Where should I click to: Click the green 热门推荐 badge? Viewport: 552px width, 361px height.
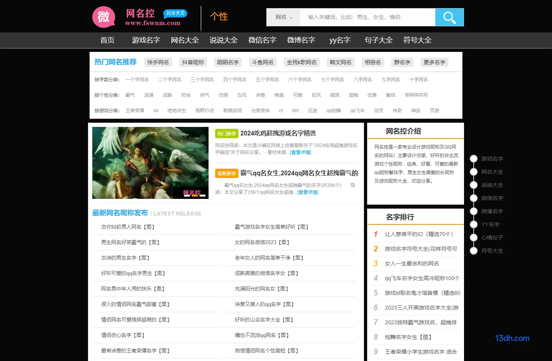227,133
